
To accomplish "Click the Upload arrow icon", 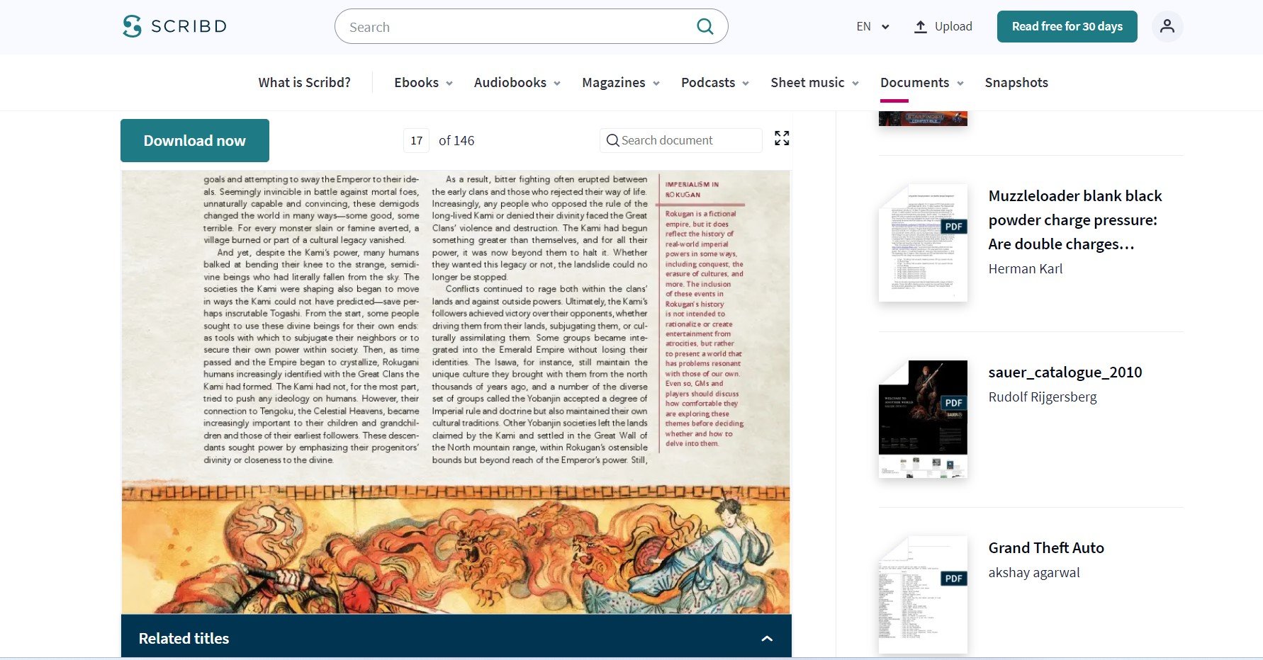I will click(x=920, y=27).
